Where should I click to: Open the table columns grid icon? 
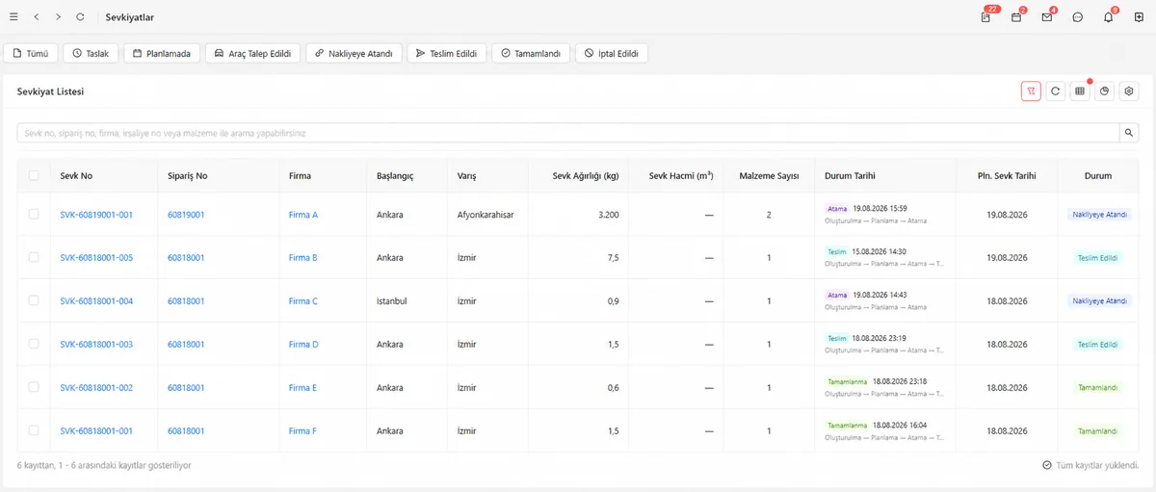tap(1081, 91)
